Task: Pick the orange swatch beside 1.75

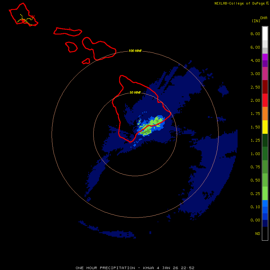Action: click(x=265, y=114)
